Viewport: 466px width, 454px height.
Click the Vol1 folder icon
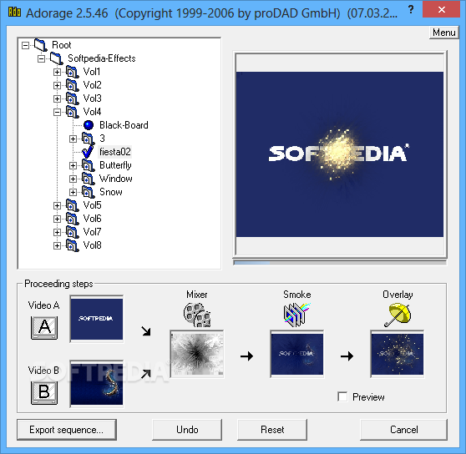[72, 72]
